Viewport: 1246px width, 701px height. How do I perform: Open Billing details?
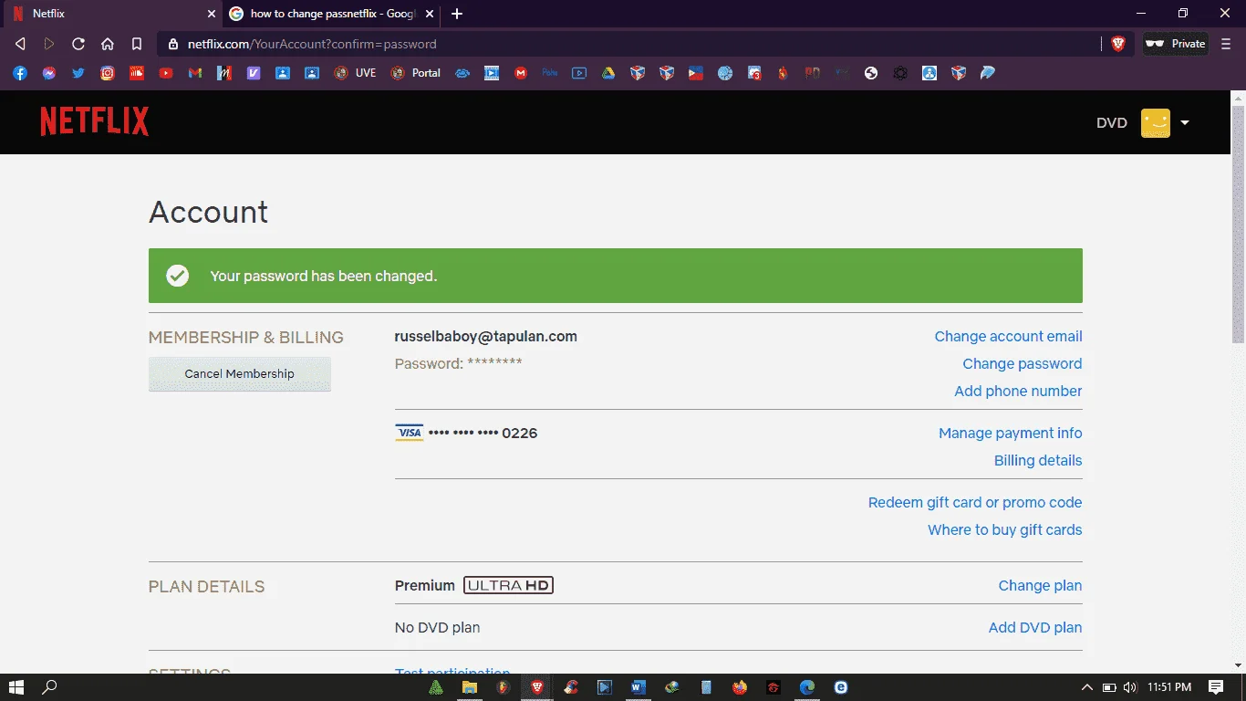pyautogui.click(x=1038, y=461)
